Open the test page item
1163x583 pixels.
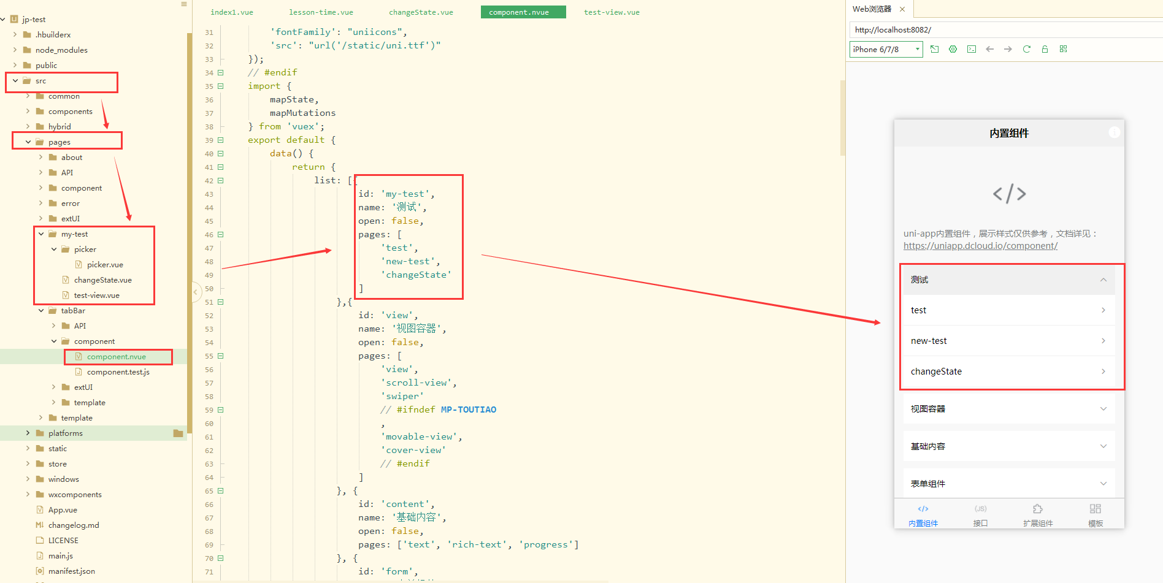coord(1009,310)
